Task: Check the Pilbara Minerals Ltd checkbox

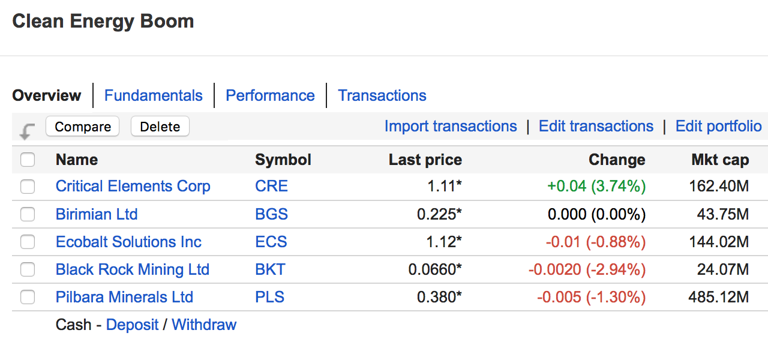Action: 28,297
